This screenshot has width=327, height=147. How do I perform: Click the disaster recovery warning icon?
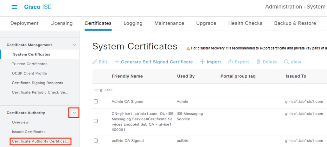pos(188,48)
